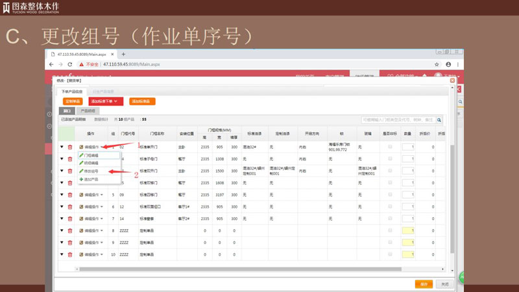Click the browser back arrow
This screenshot has width=519, height=292.
point(51,65)
